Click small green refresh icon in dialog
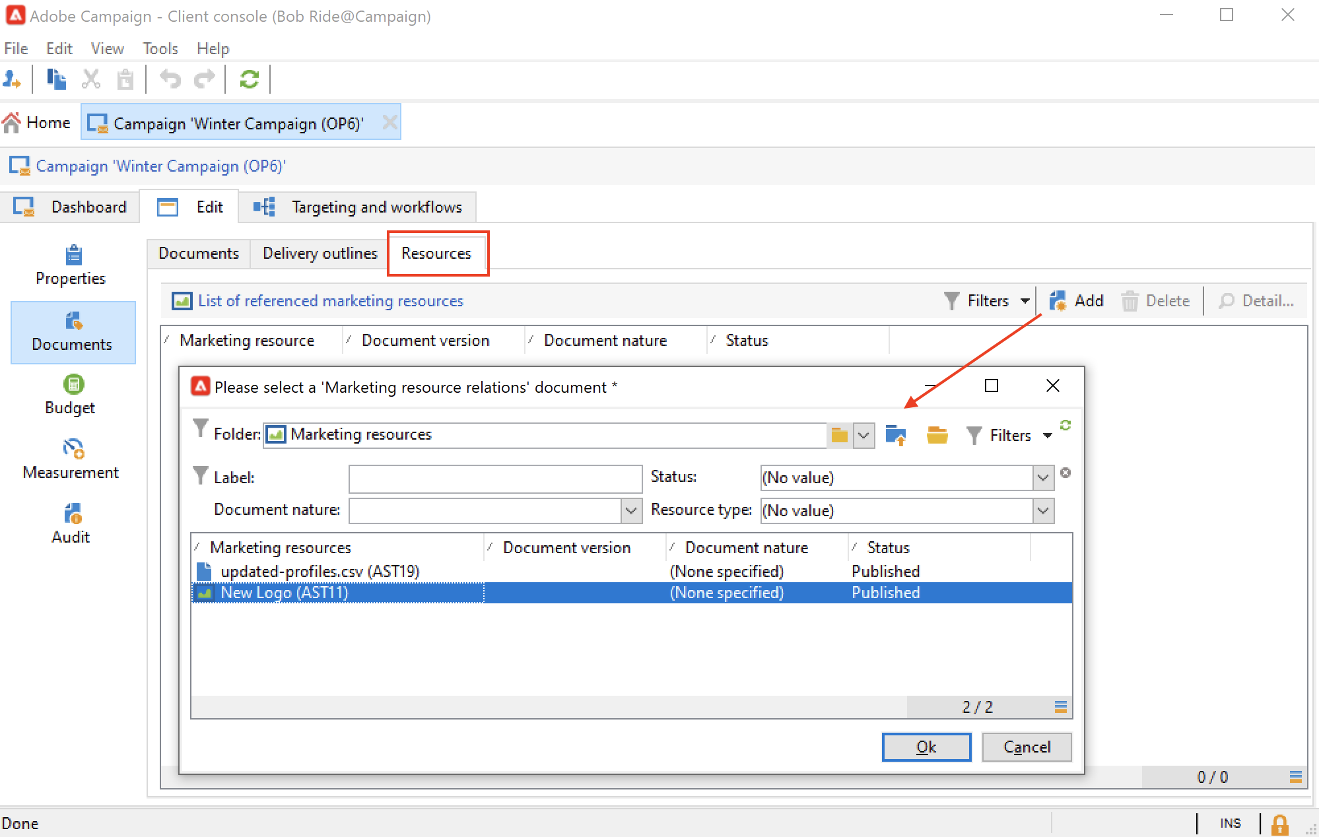 coord(1065,425)
